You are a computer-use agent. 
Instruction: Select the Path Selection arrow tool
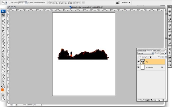click(3, 67)
